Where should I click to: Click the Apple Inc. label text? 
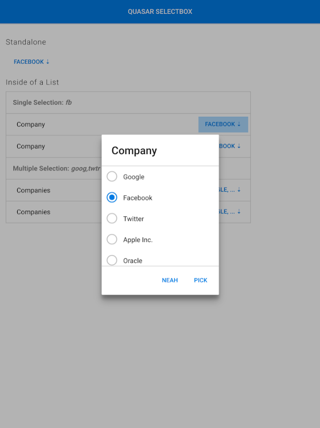[138, 240]
